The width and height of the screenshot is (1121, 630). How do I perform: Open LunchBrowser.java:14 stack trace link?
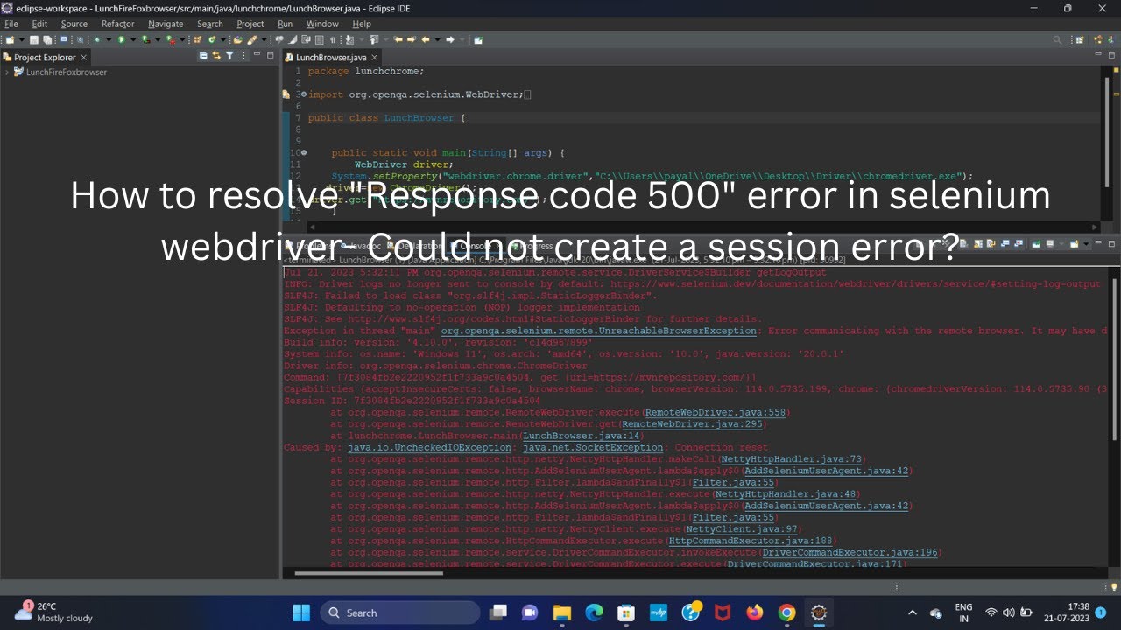pyautogui.click(x=583, y=436)
